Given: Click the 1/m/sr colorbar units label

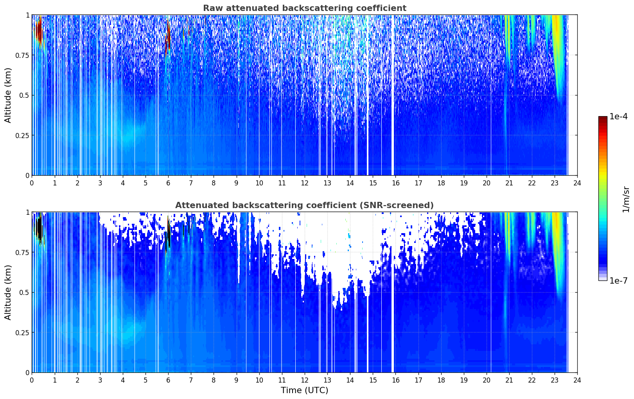Looking at the screenshot, I should click(626, 199).
